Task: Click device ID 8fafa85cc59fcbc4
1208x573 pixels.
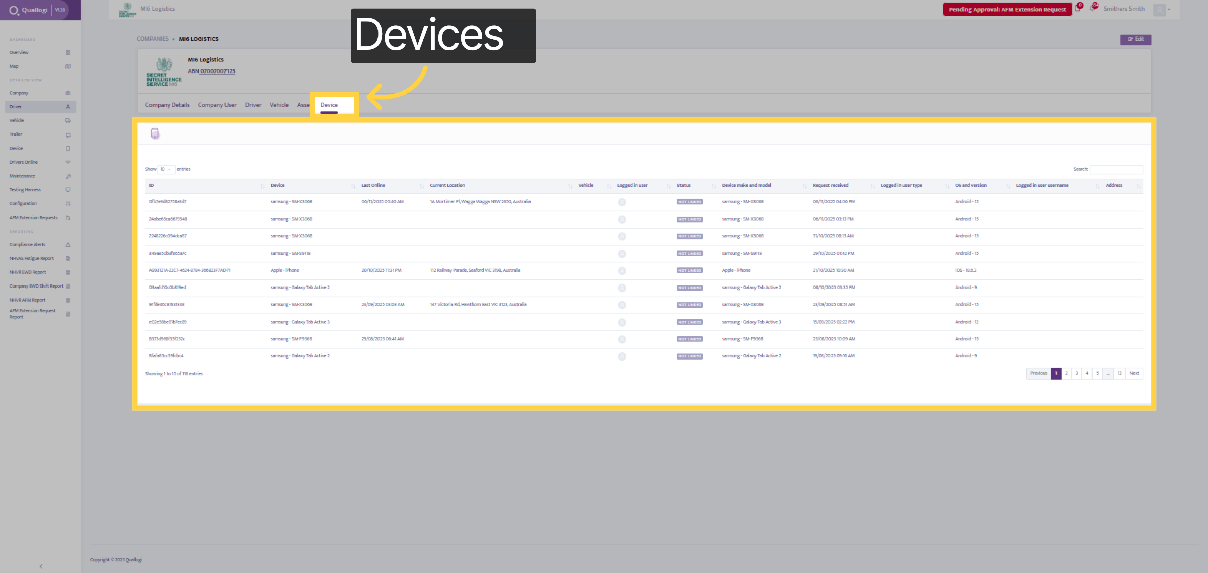Action: 166,356
